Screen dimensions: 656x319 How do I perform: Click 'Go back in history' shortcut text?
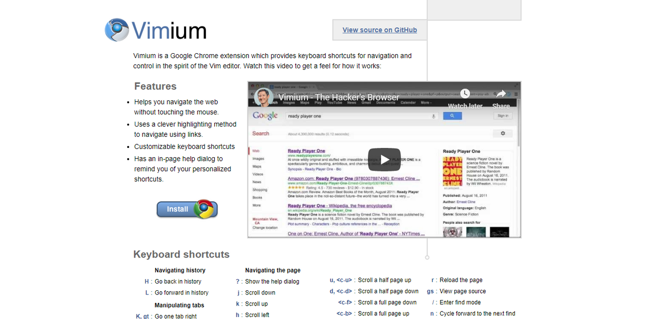pos(178,282)
